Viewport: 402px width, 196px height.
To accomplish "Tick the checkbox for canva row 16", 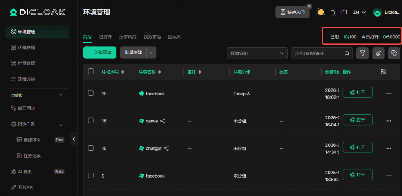I will (91, 120).
